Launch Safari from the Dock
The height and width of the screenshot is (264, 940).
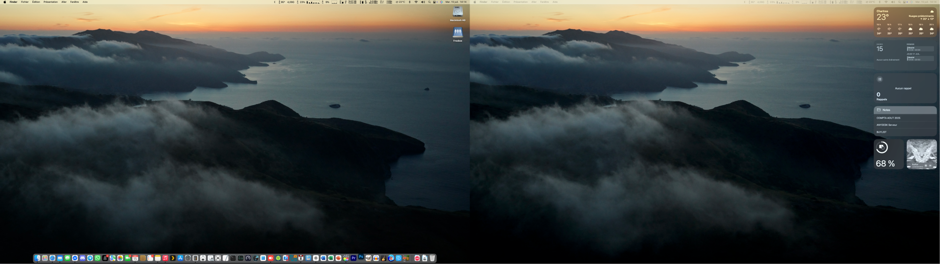(52, 258)
